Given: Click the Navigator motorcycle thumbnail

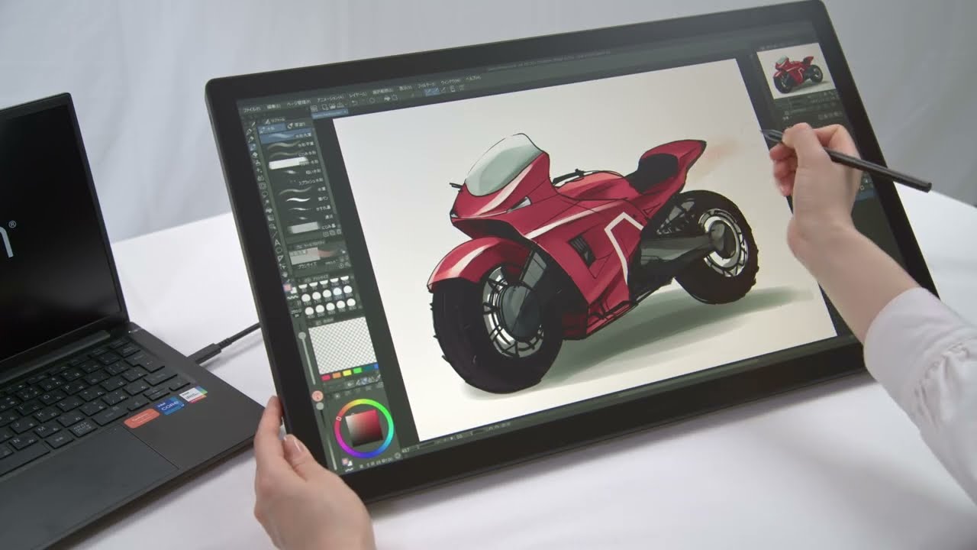Looking at the screenshot, I should tap(798, 73).
